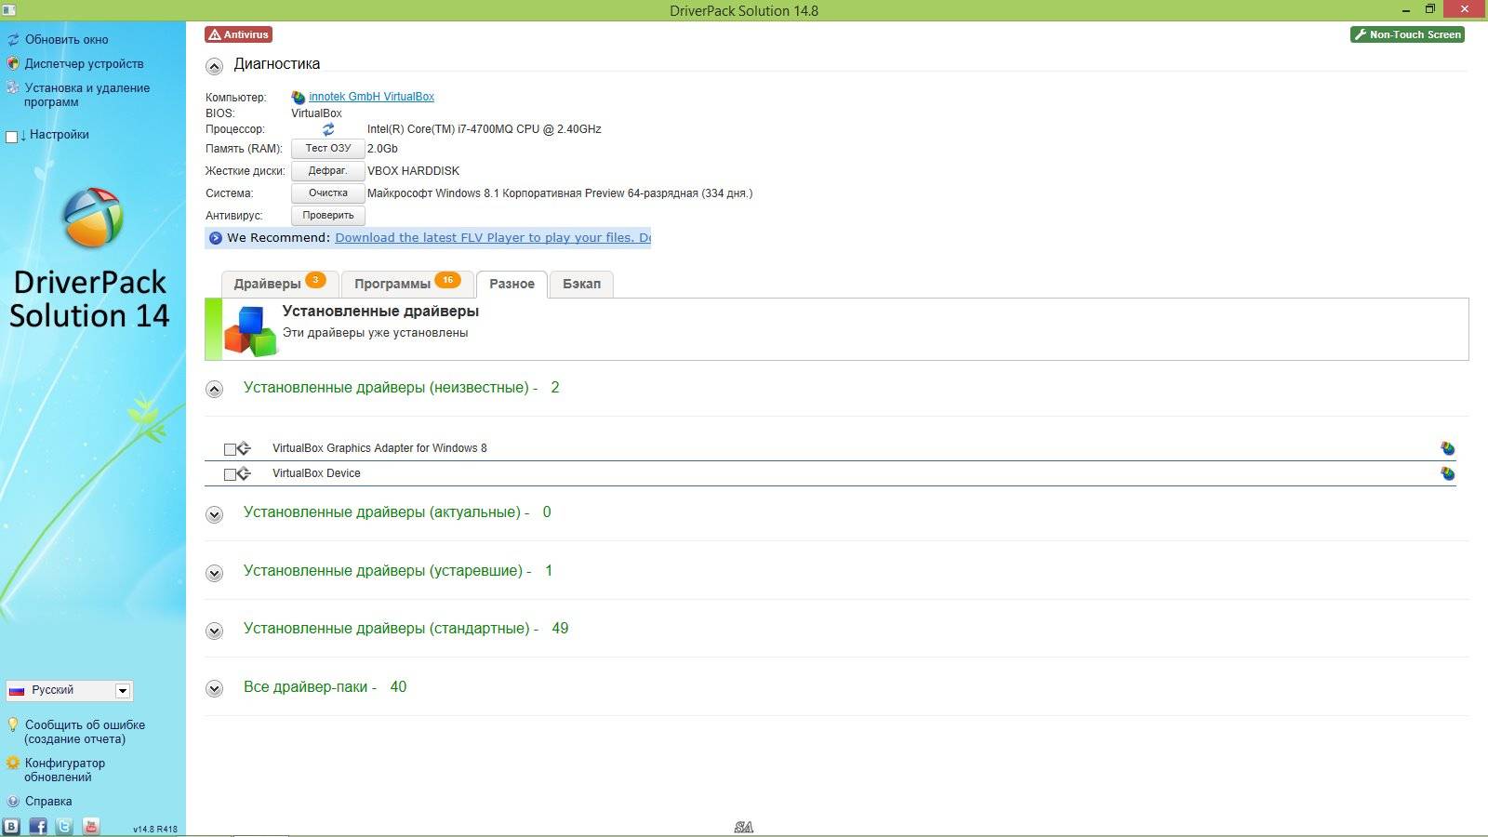
Task: Open innotek GmbH VirtualBox link
Action: tap(371, 97)
